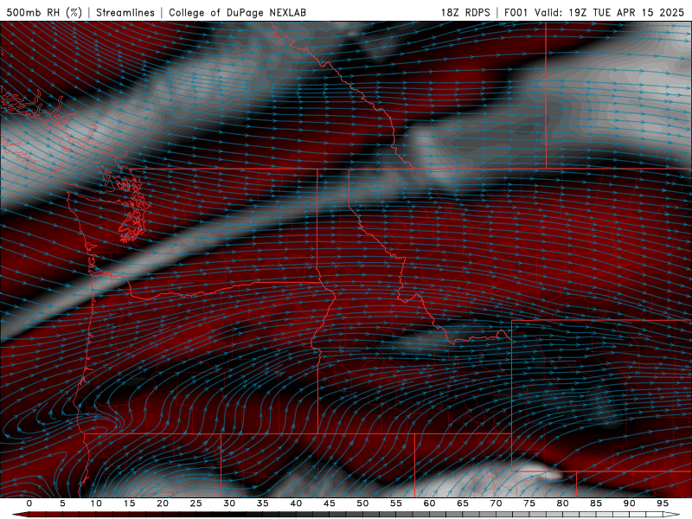Screen dimensions: 692x519
Task: Click the '30' color bar label
Action: coord(229,503)
